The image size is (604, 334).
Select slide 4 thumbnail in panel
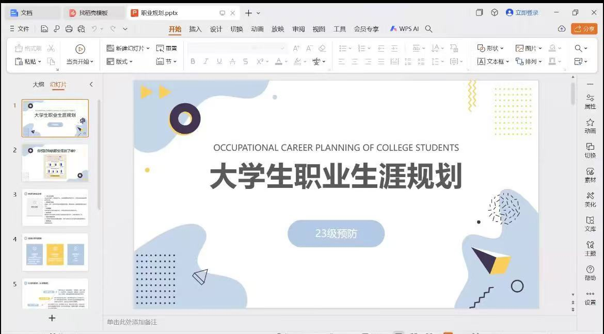coord(55,252)
